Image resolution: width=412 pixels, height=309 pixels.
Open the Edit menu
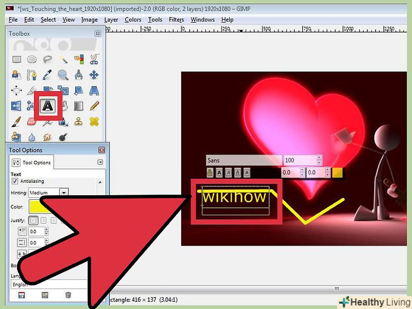(x=29, y=20)
